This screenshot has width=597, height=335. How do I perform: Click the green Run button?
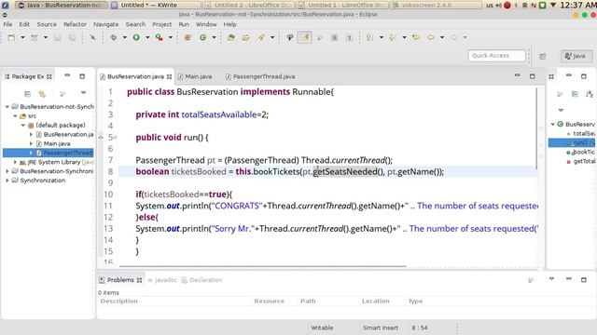click(x=136, y=37)
